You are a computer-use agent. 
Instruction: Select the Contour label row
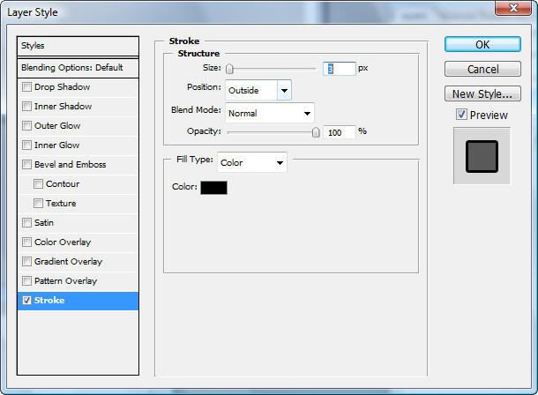tap(78, 184)
